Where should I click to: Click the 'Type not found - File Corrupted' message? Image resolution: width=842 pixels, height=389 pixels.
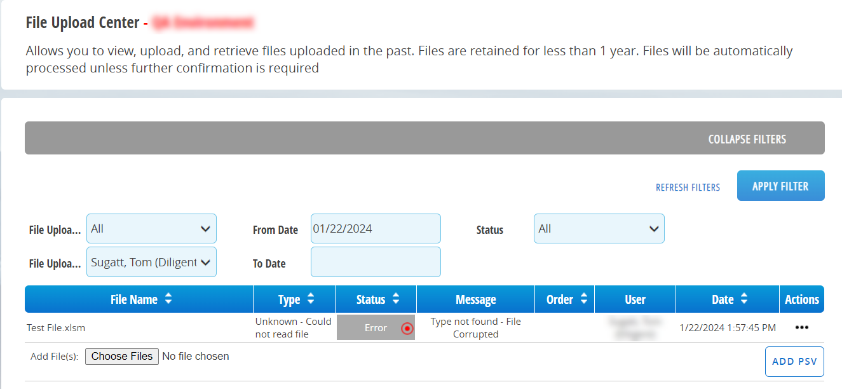(475, 328)
